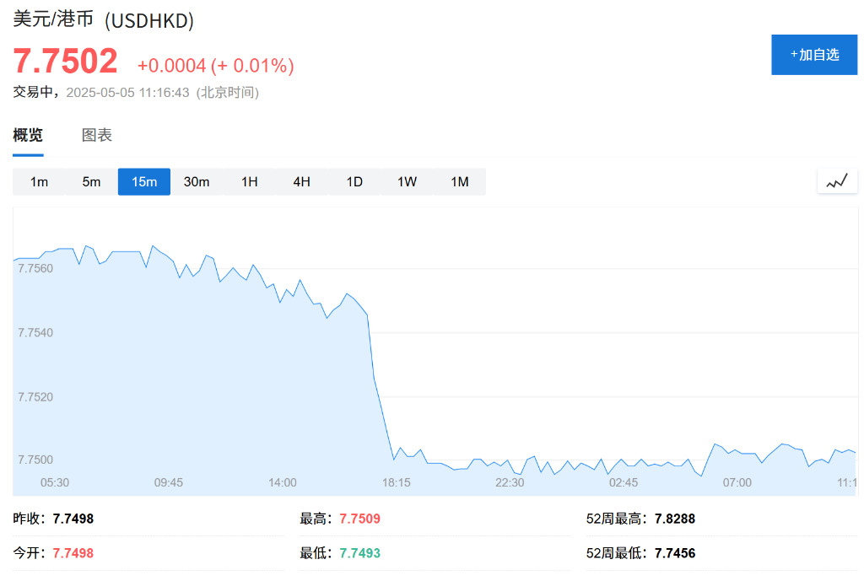This screenshot has height=581, width=864.
Task: Select the 1m timeframe
Action: (39, 181)
